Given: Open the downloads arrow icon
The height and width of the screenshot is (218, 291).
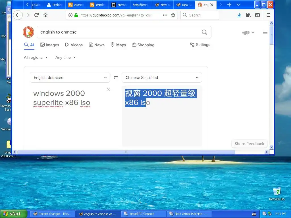Looking at the screenshot, I should pos(239,15).
